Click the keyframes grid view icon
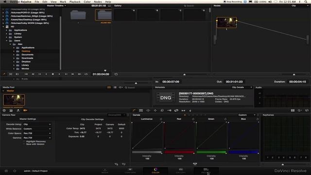311x175 pixels. tap(293, 110)
